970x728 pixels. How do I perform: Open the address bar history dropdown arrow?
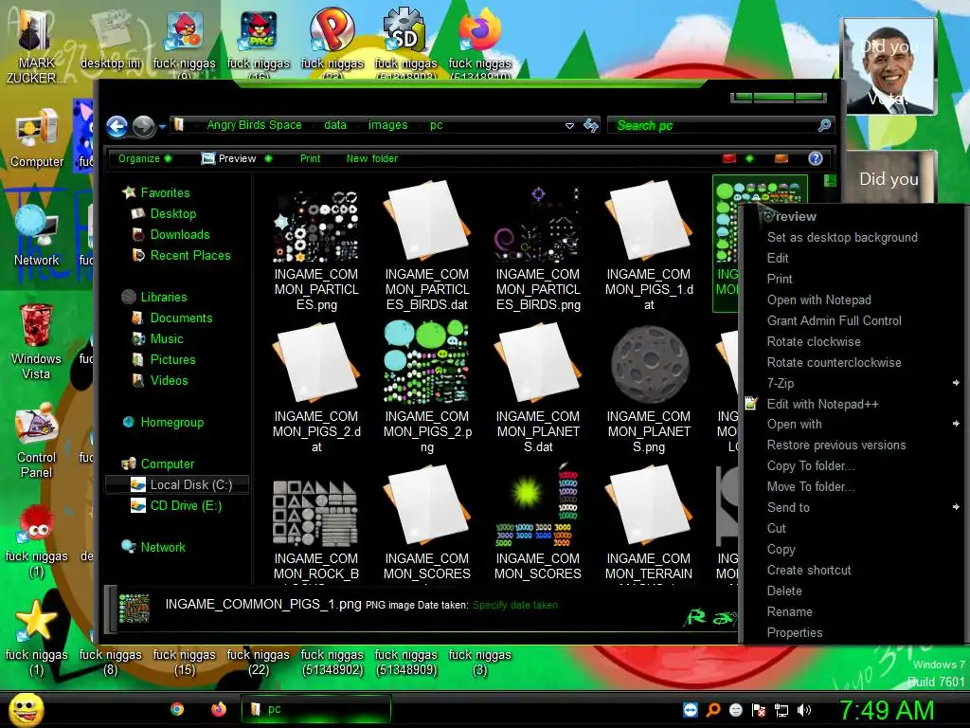569,126
